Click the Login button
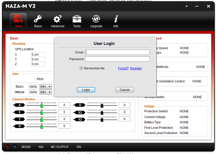Screen dimensions: 216x154 coord(86,90)
